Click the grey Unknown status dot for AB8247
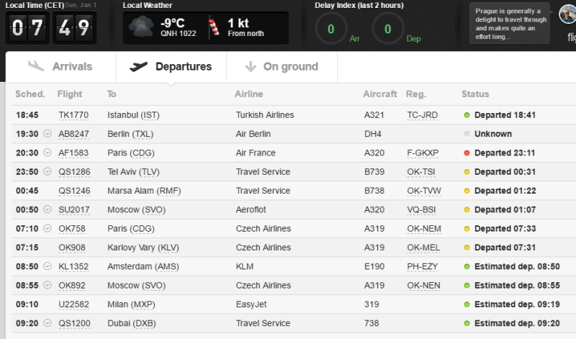576x339 pixels. [467, 134]
